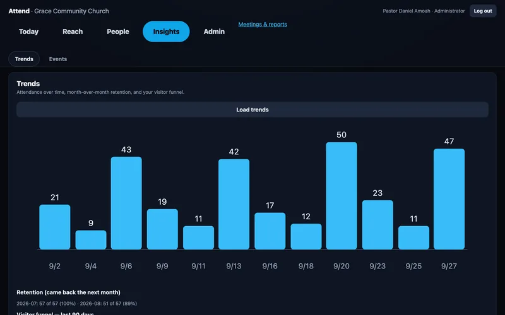Click the 9/2 axis date label
Image resolution: width=505 pixels, height=315 pixels.
tap(55, 266)
